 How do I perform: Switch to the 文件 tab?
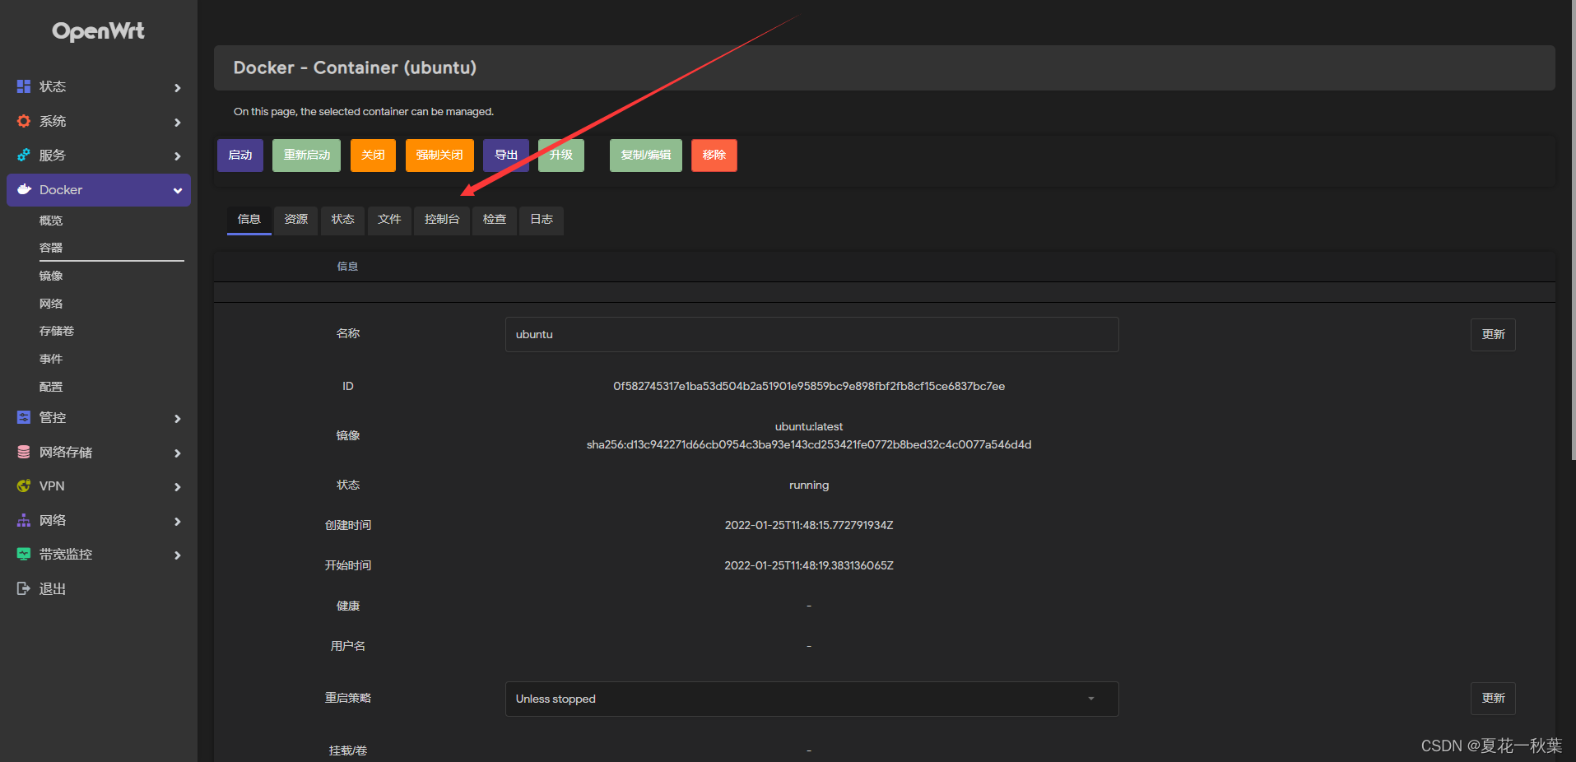[389, 219]
